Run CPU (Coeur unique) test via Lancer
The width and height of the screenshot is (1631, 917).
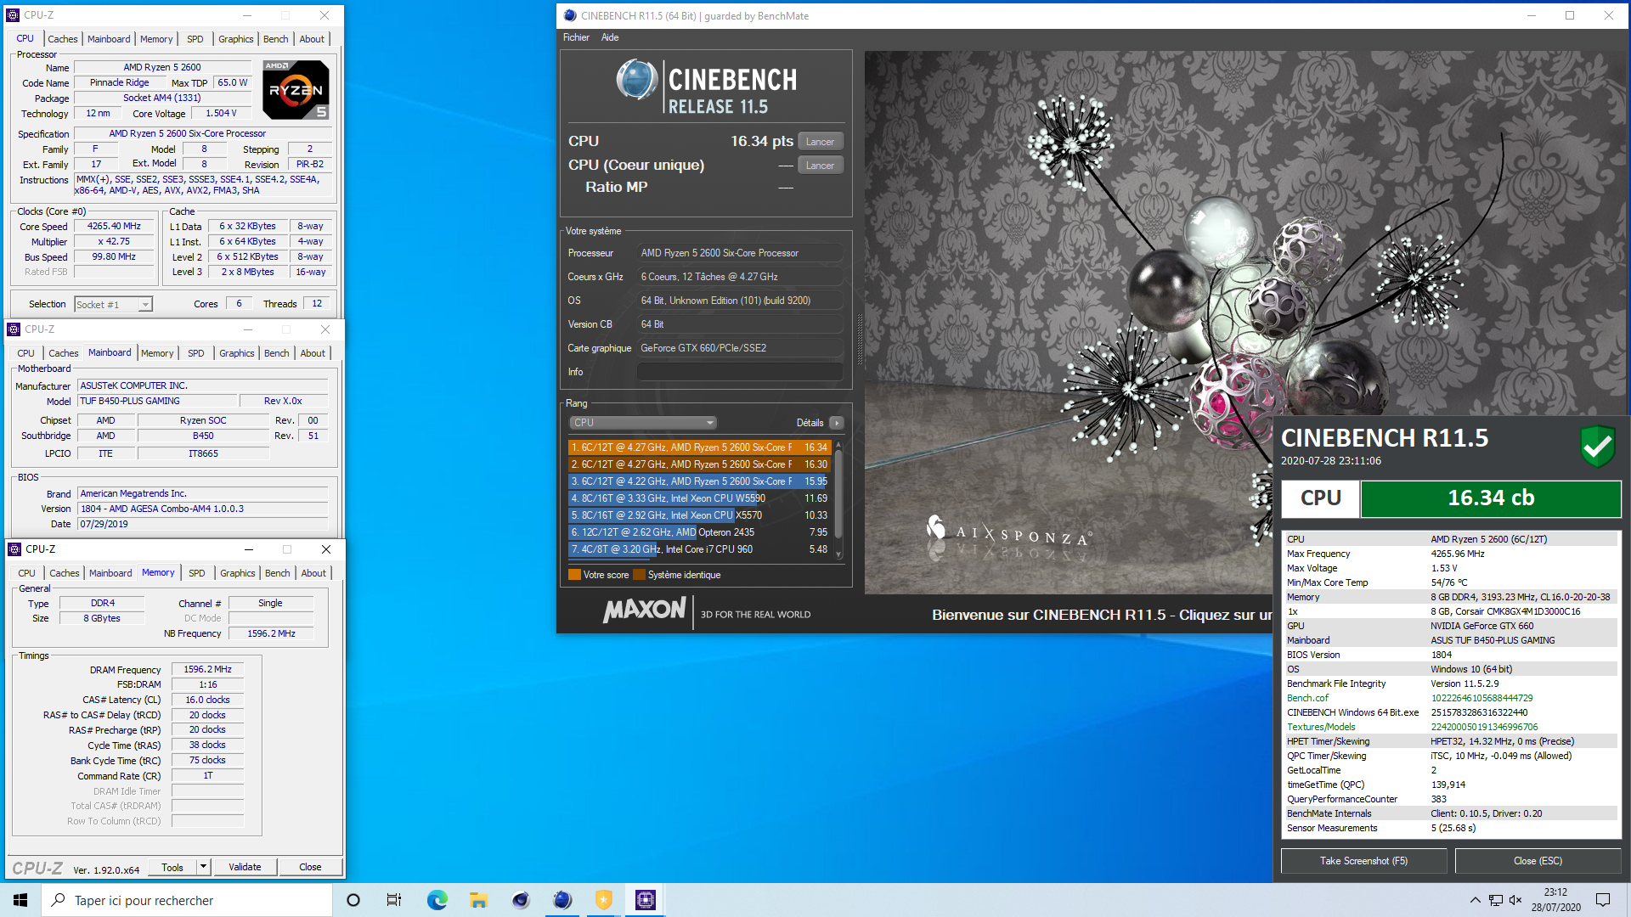coord(821,166)
